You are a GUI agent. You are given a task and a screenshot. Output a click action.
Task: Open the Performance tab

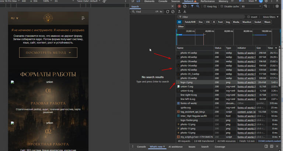coord(207,1)
